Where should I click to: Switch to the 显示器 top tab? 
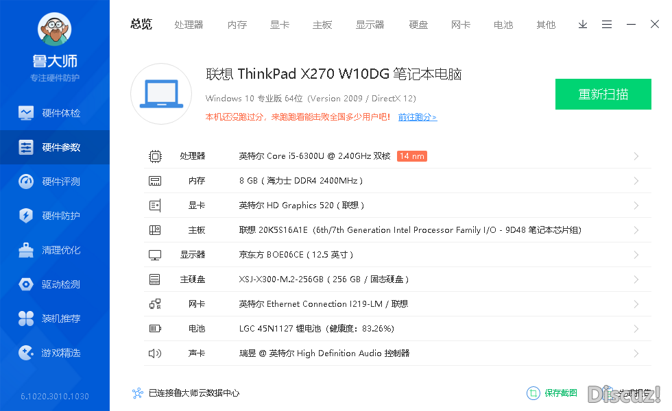[370, 25]
